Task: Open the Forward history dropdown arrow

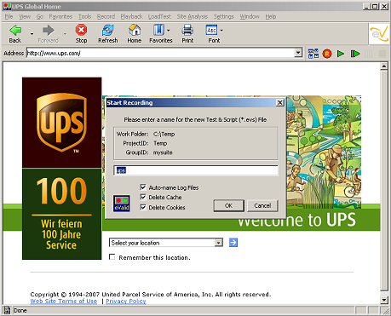Action: click(x=65, y=34)
